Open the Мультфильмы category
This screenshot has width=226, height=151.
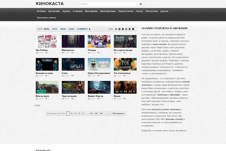click(x=108, y=11)
